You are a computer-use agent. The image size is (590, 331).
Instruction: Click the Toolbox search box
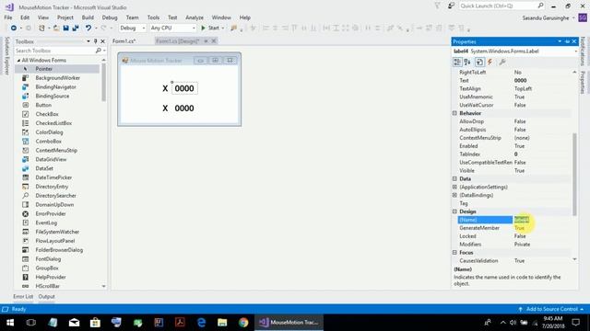pos(55,51)
